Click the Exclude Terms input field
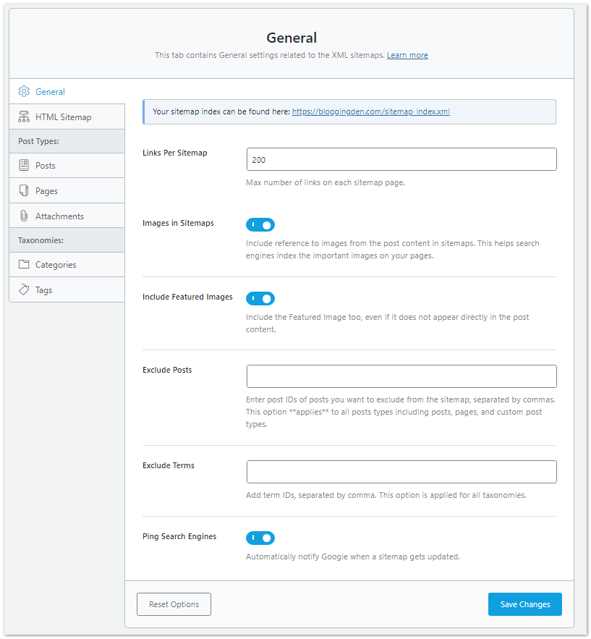 point(401,471)
